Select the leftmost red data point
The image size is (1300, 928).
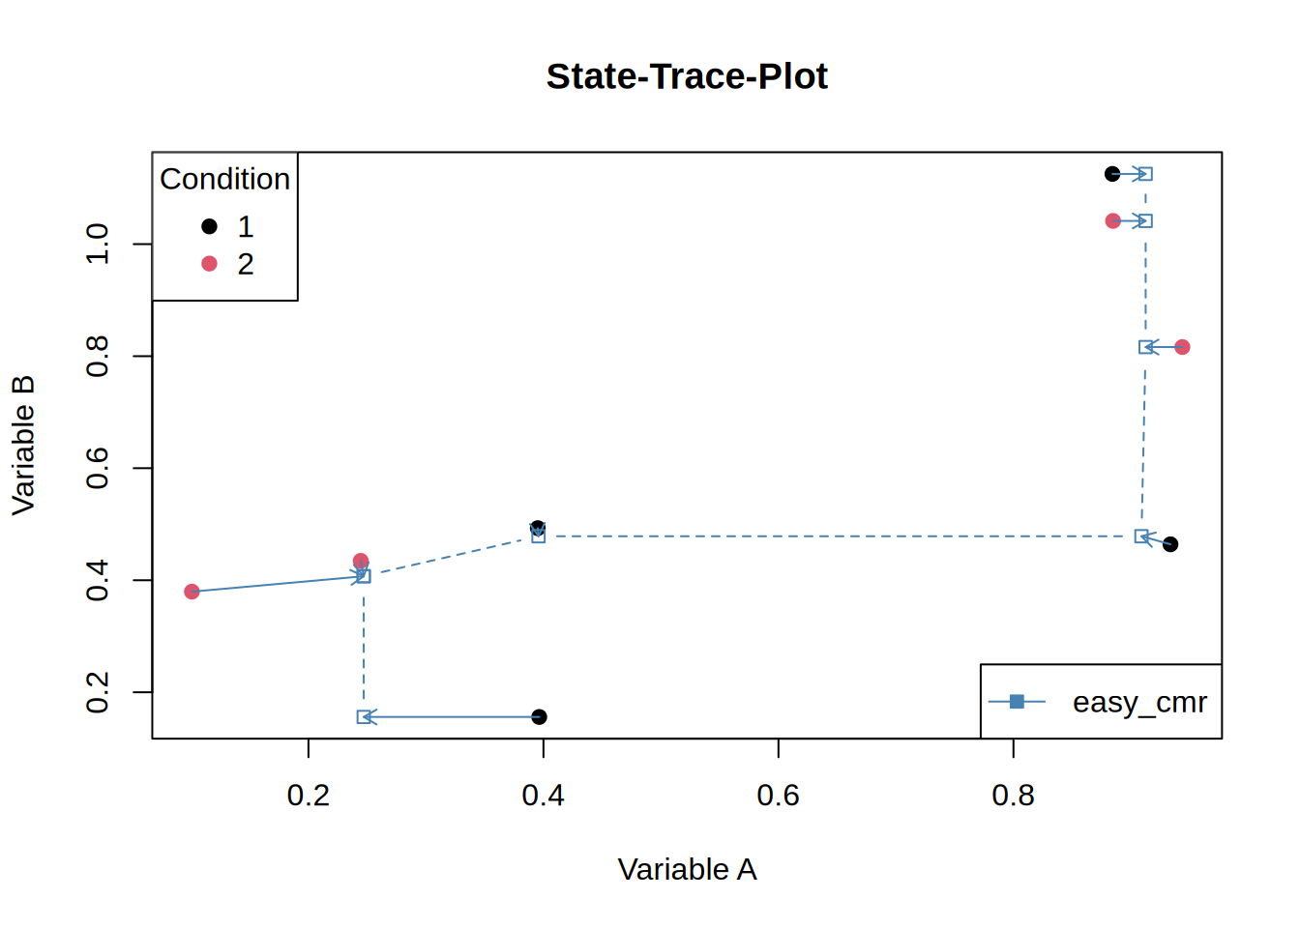pyautogui.click(x=192, y=592)
